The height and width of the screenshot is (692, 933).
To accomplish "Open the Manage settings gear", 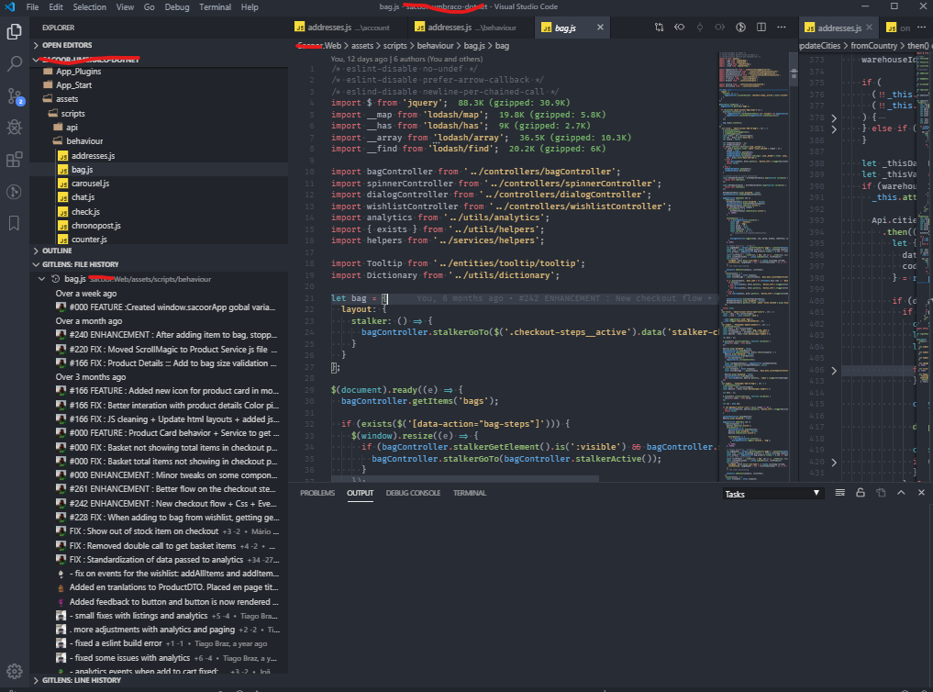I will [14, 671].
